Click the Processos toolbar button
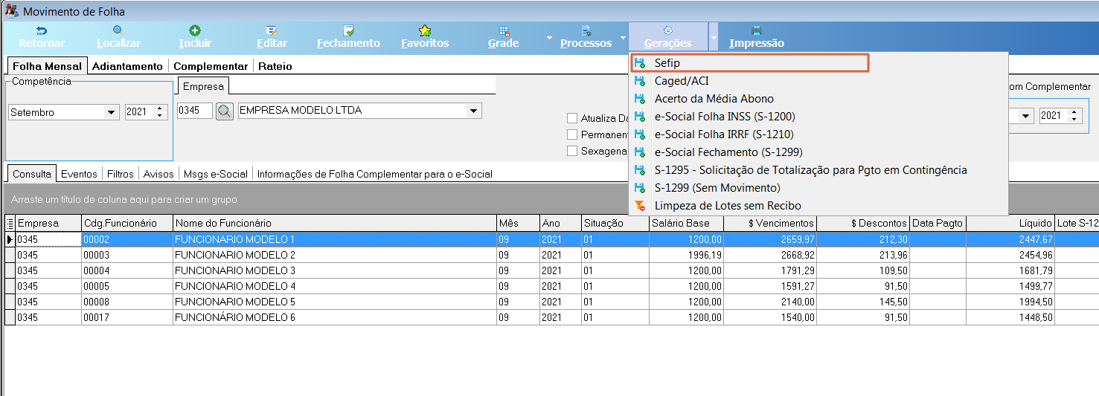1099x396 pixels. 586,37
